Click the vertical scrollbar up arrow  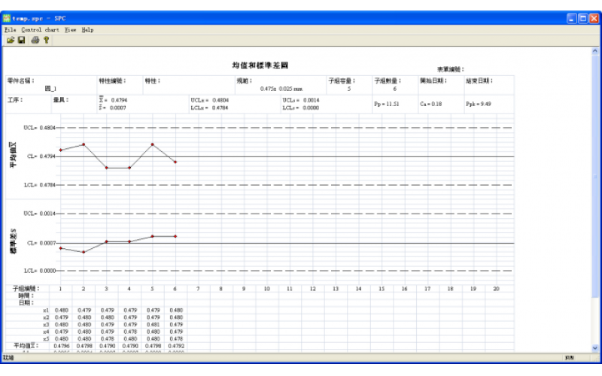click(x=596, y=50)
